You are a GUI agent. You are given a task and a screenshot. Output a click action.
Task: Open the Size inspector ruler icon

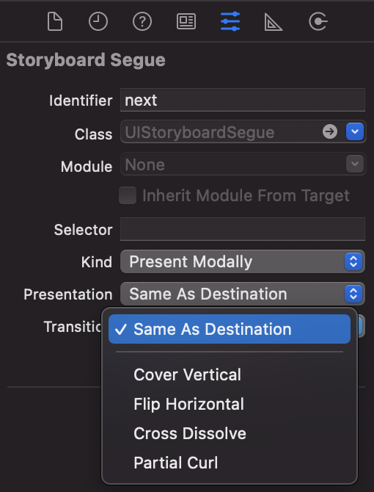pyautogui.click(x=273, y=22)
